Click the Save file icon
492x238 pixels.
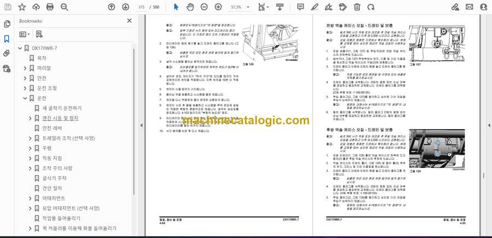click(x=8, y=7)
